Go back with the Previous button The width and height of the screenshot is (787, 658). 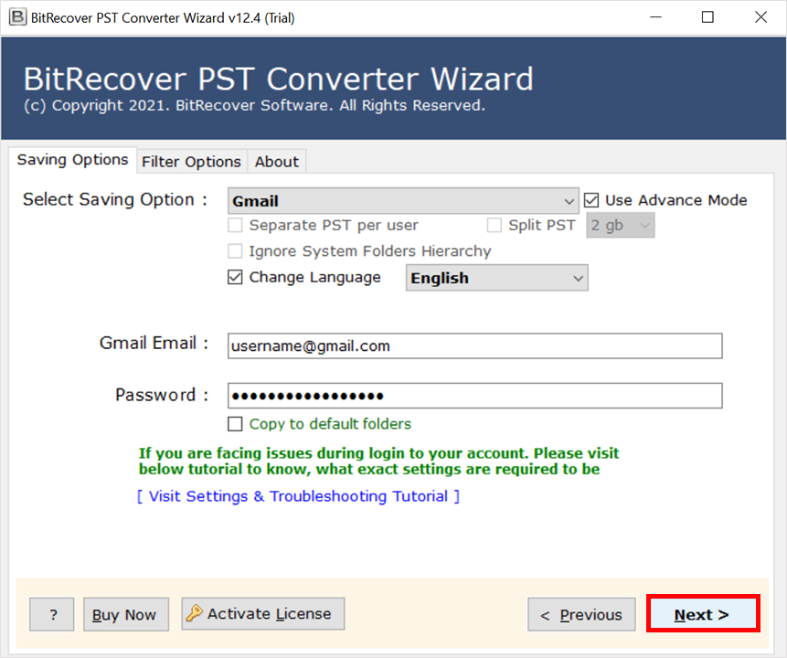[x=581, y=614]
